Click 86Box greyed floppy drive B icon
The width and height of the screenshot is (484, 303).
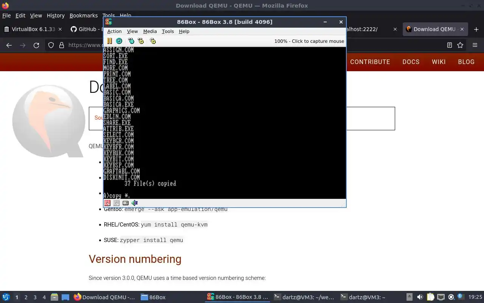[x=116, y=203]
